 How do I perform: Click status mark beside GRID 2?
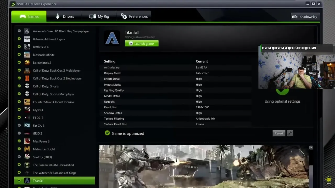19,133
